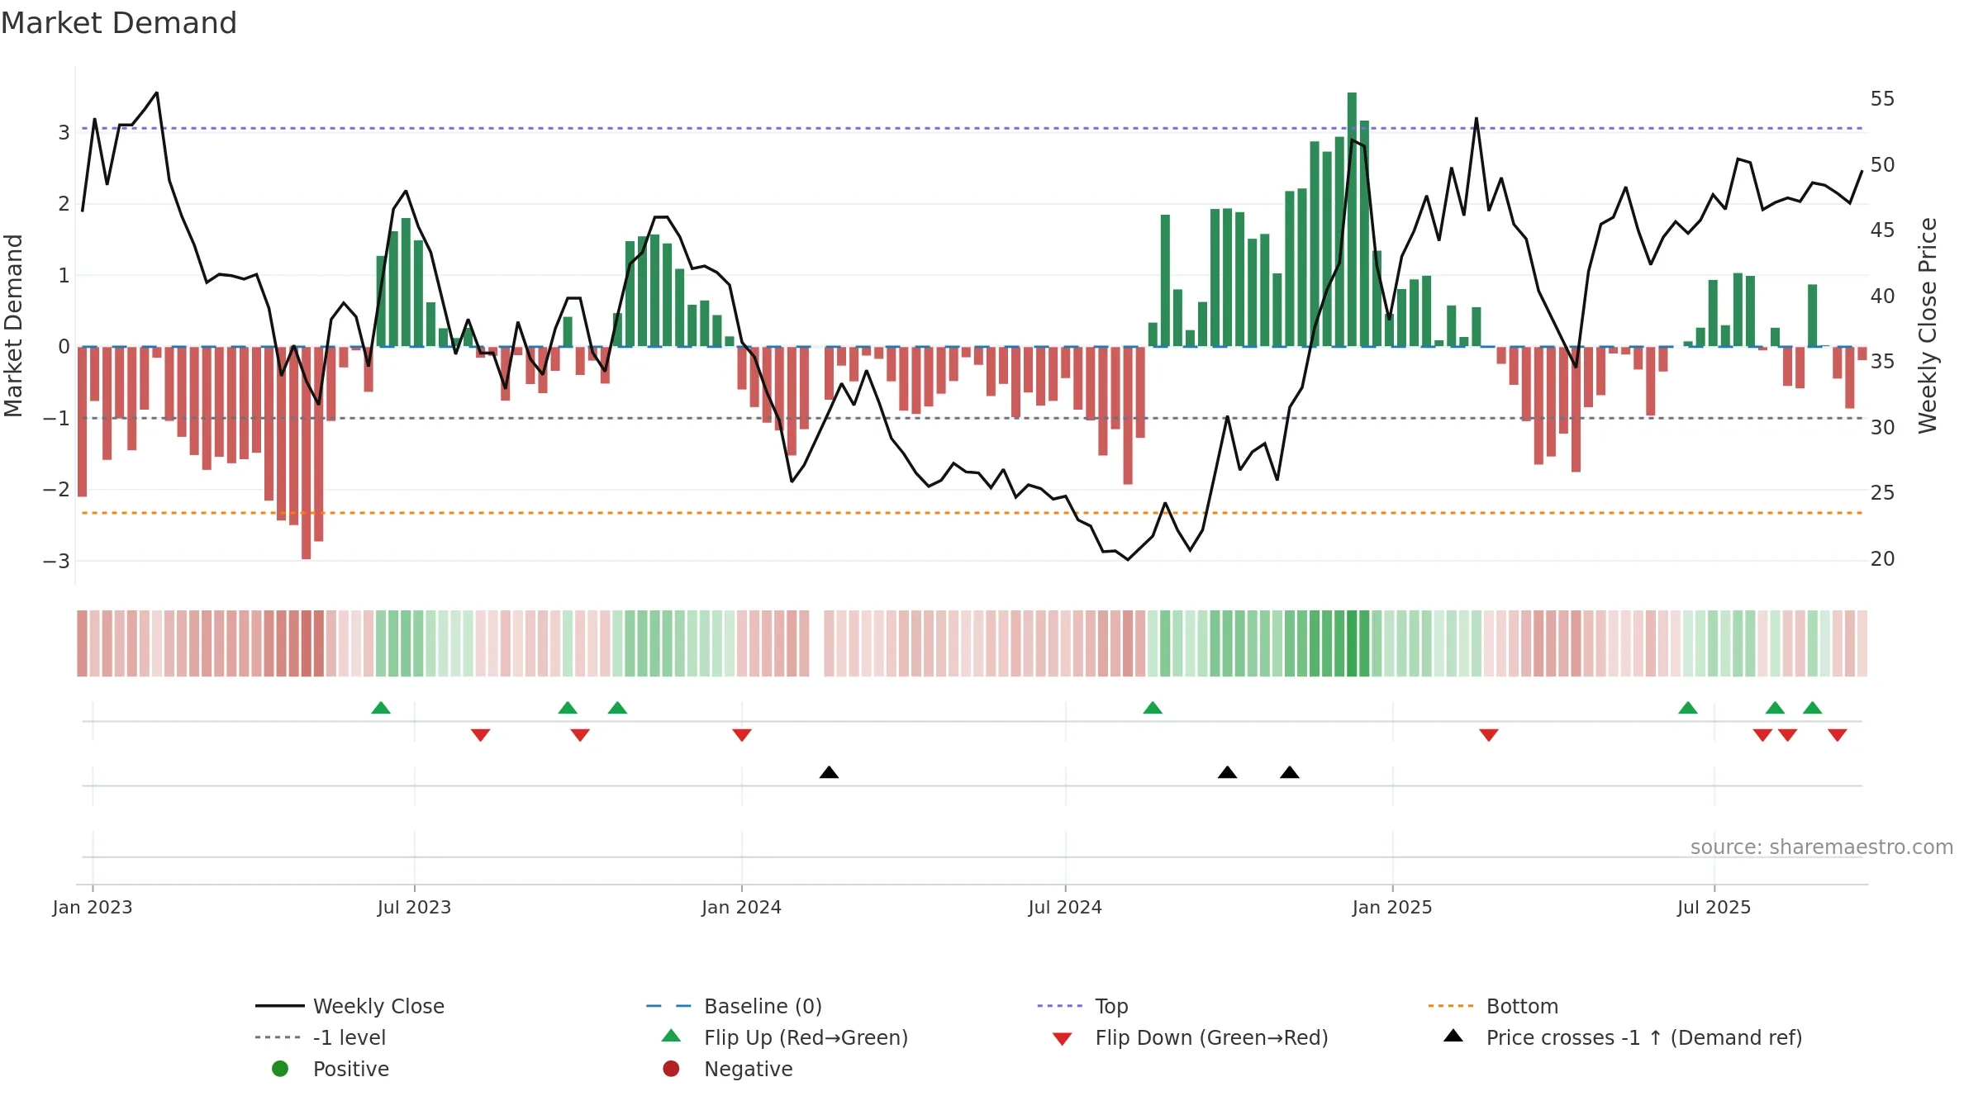Click the vertical Market Demand axis title
The image size is (1983, 1115).
pyautogui.click(x=13, y=325)
